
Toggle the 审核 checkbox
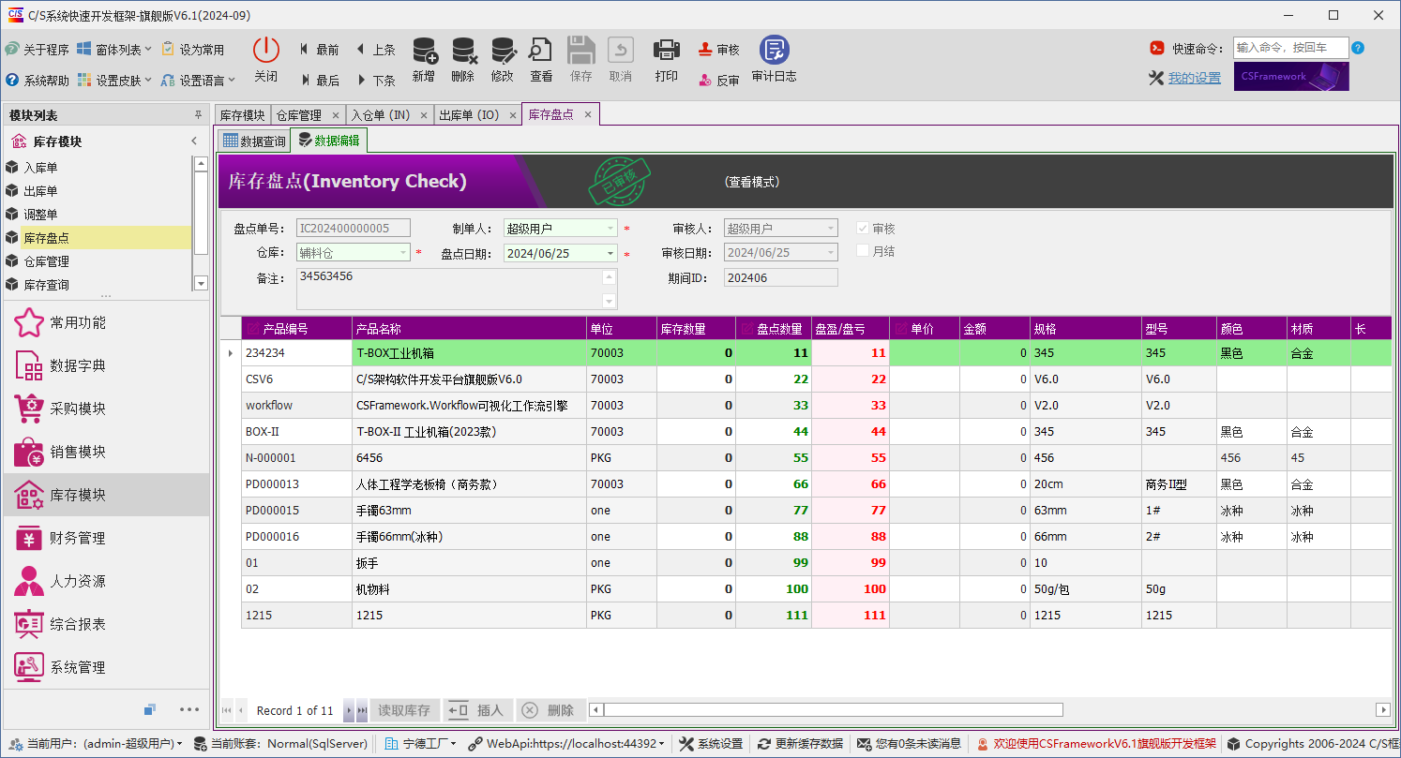[x=864, y=228]
